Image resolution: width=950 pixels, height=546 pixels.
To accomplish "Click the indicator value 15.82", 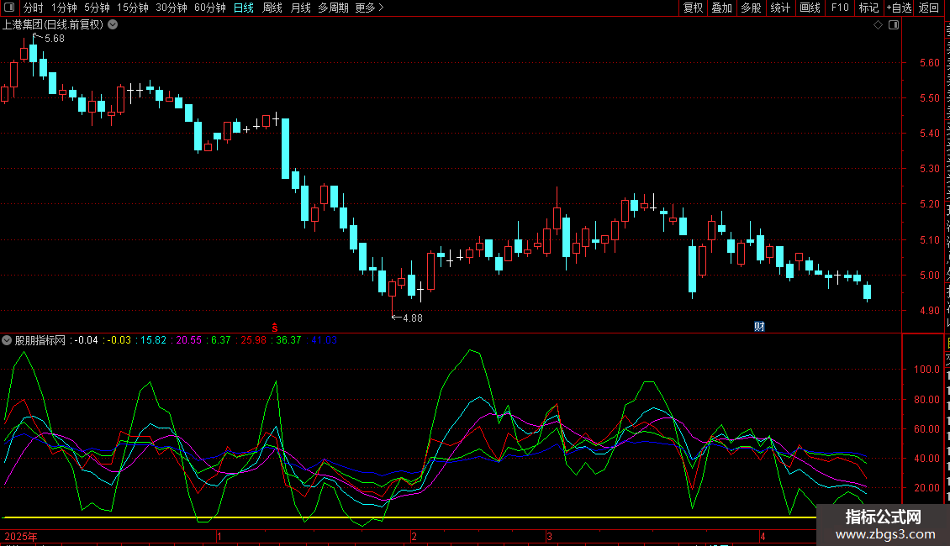I will (153, 340).
